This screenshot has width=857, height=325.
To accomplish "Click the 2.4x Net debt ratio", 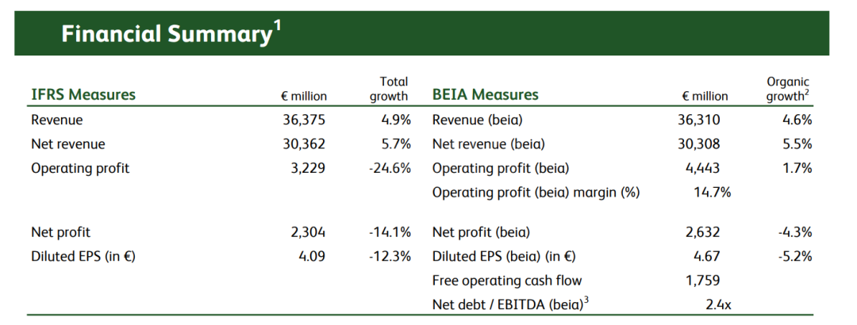I will (718, 305).
